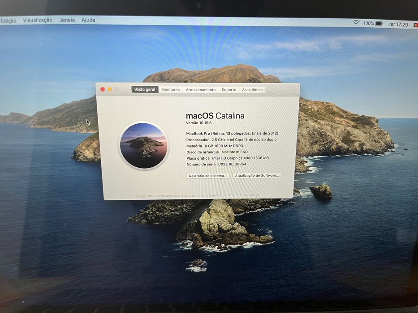
Task: Open the Assistência tab
Action: (252, 90)
